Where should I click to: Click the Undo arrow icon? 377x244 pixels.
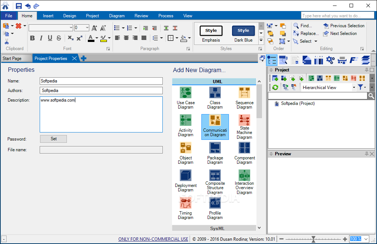28,6
